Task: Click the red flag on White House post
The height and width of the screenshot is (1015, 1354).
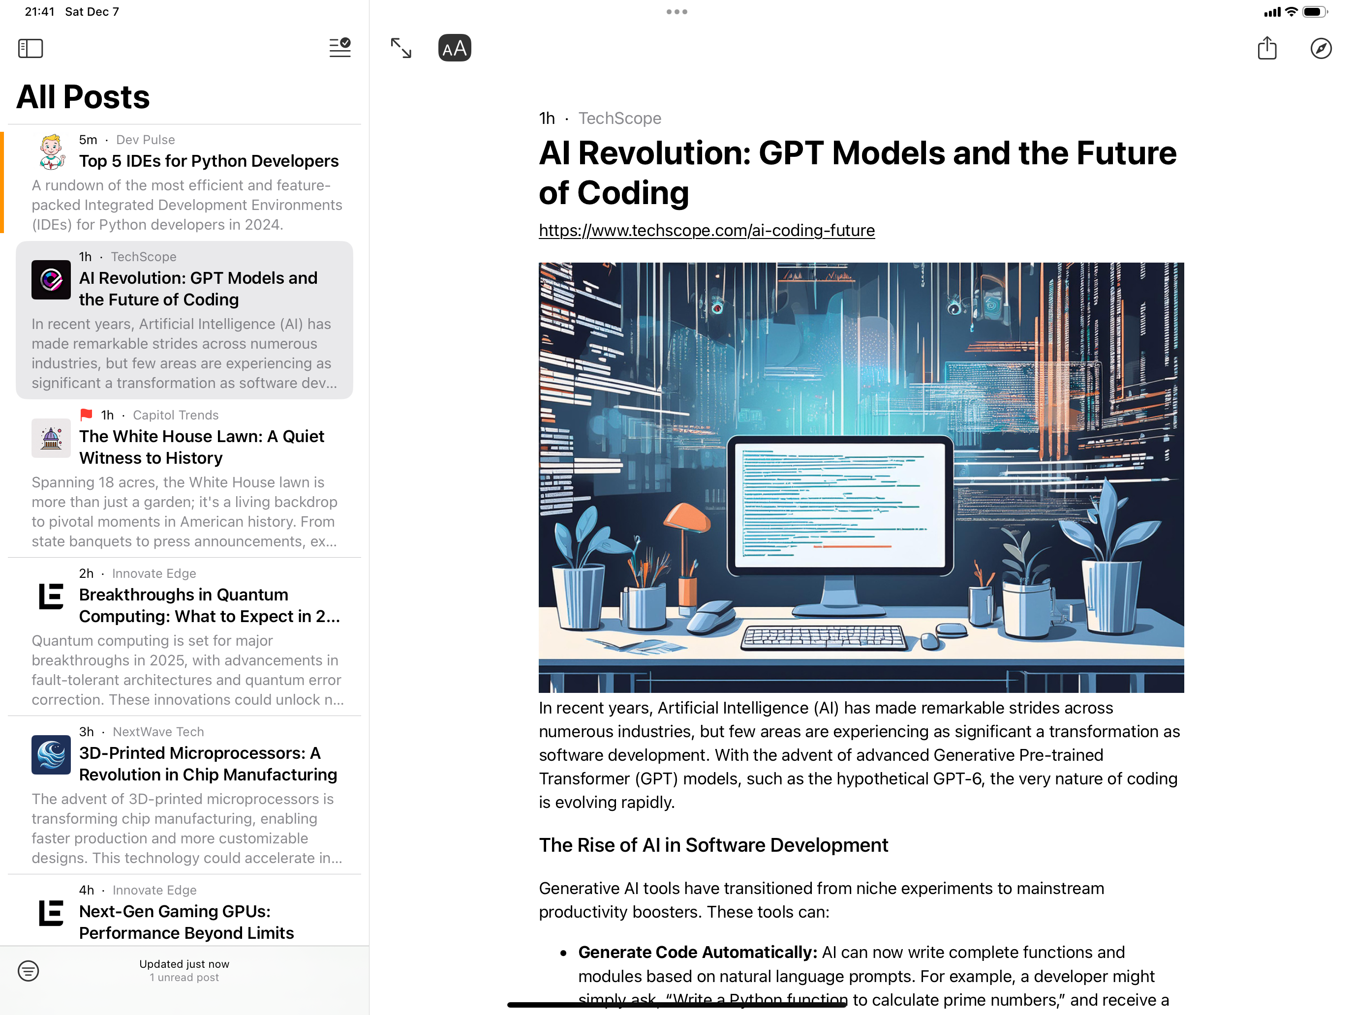Action: coord(86,415)
